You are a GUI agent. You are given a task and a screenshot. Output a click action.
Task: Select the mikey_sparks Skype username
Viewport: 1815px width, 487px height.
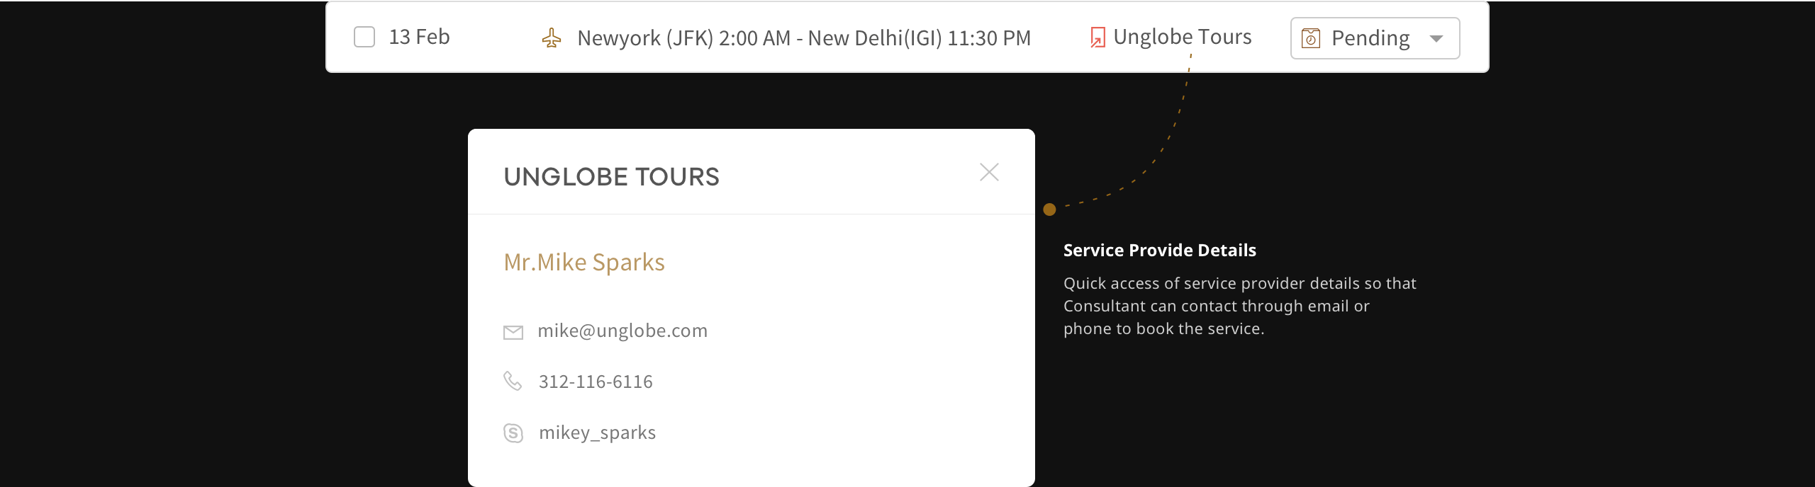[597, 432]
